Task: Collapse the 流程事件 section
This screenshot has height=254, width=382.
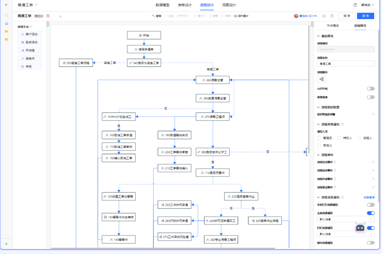Action: pos(318,155)
